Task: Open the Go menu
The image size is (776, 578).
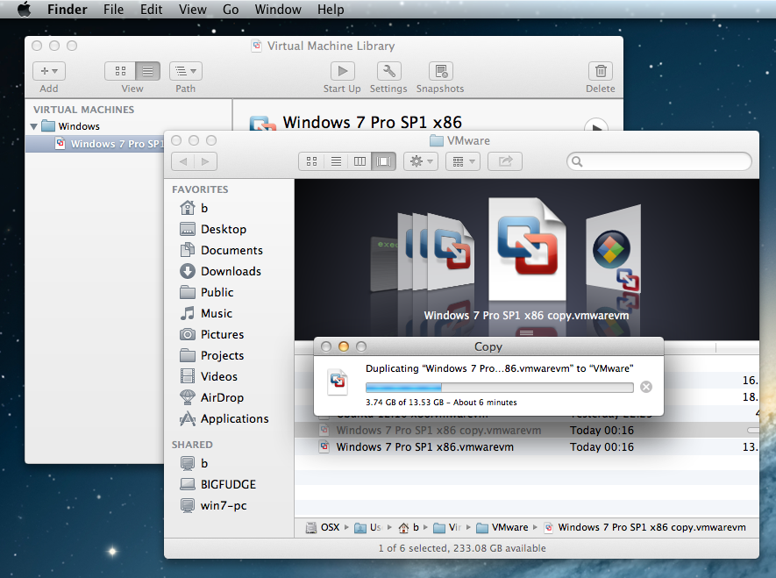Action: [x=231, y=10]
